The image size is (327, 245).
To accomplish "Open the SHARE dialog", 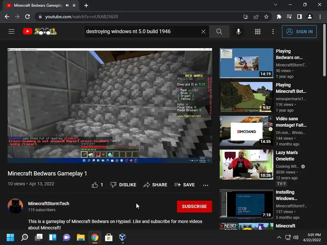I will 156,185.
